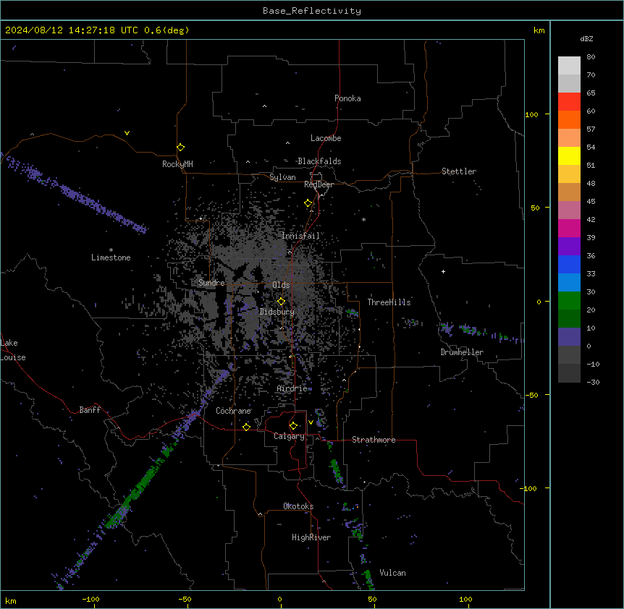Click the Okotoks town label
This screenshot has height=609, width=624.
298,506
